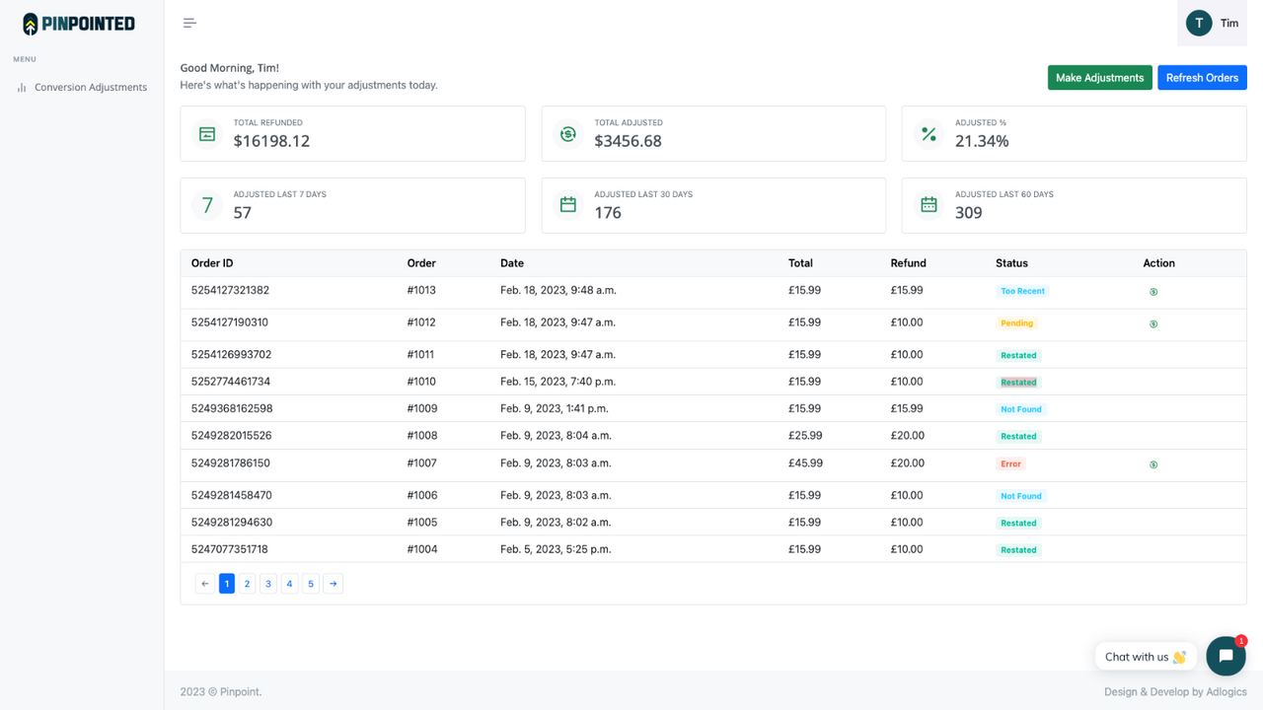Toggle the sidebar with the hamburger icon
The image size is (1263, 710).
pos(188,22)
